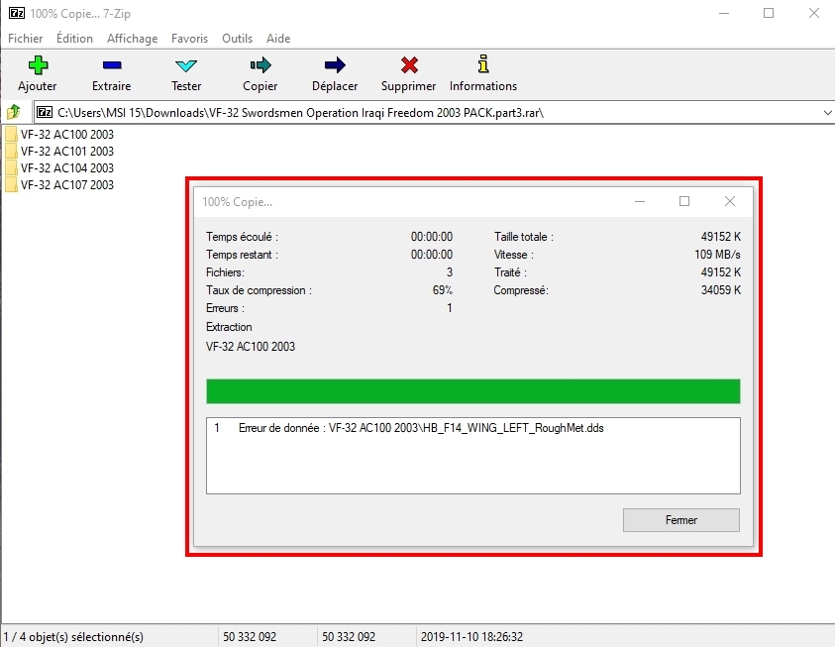Click the Ajouter green plus icon

(38, 65)
